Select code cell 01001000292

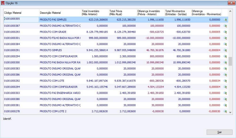point(21,81)
